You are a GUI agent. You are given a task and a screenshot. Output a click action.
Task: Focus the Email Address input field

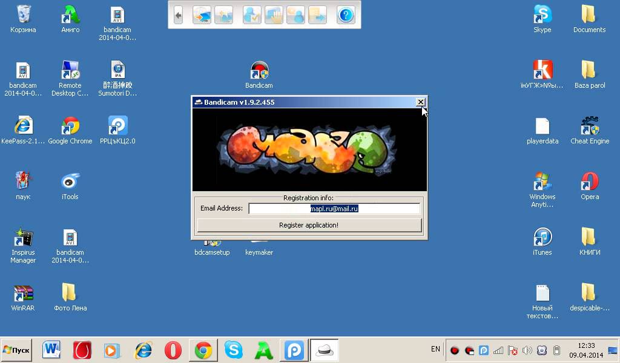click(334, 209)
